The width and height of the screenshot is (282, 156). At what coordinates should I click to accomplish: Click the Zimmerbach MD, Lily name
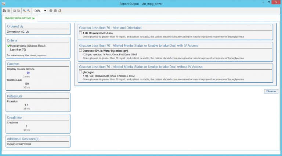(x=18, y=32)
